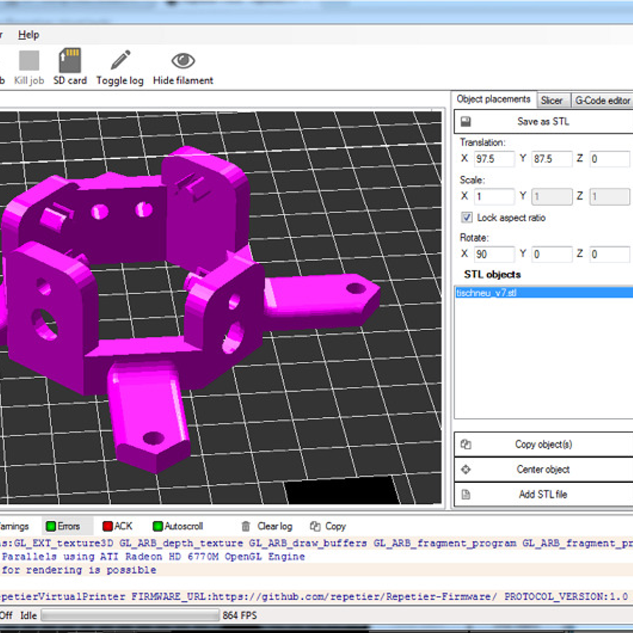Open the G-Code editor tab
Screen dimensions: 633x633
point(601,100)
